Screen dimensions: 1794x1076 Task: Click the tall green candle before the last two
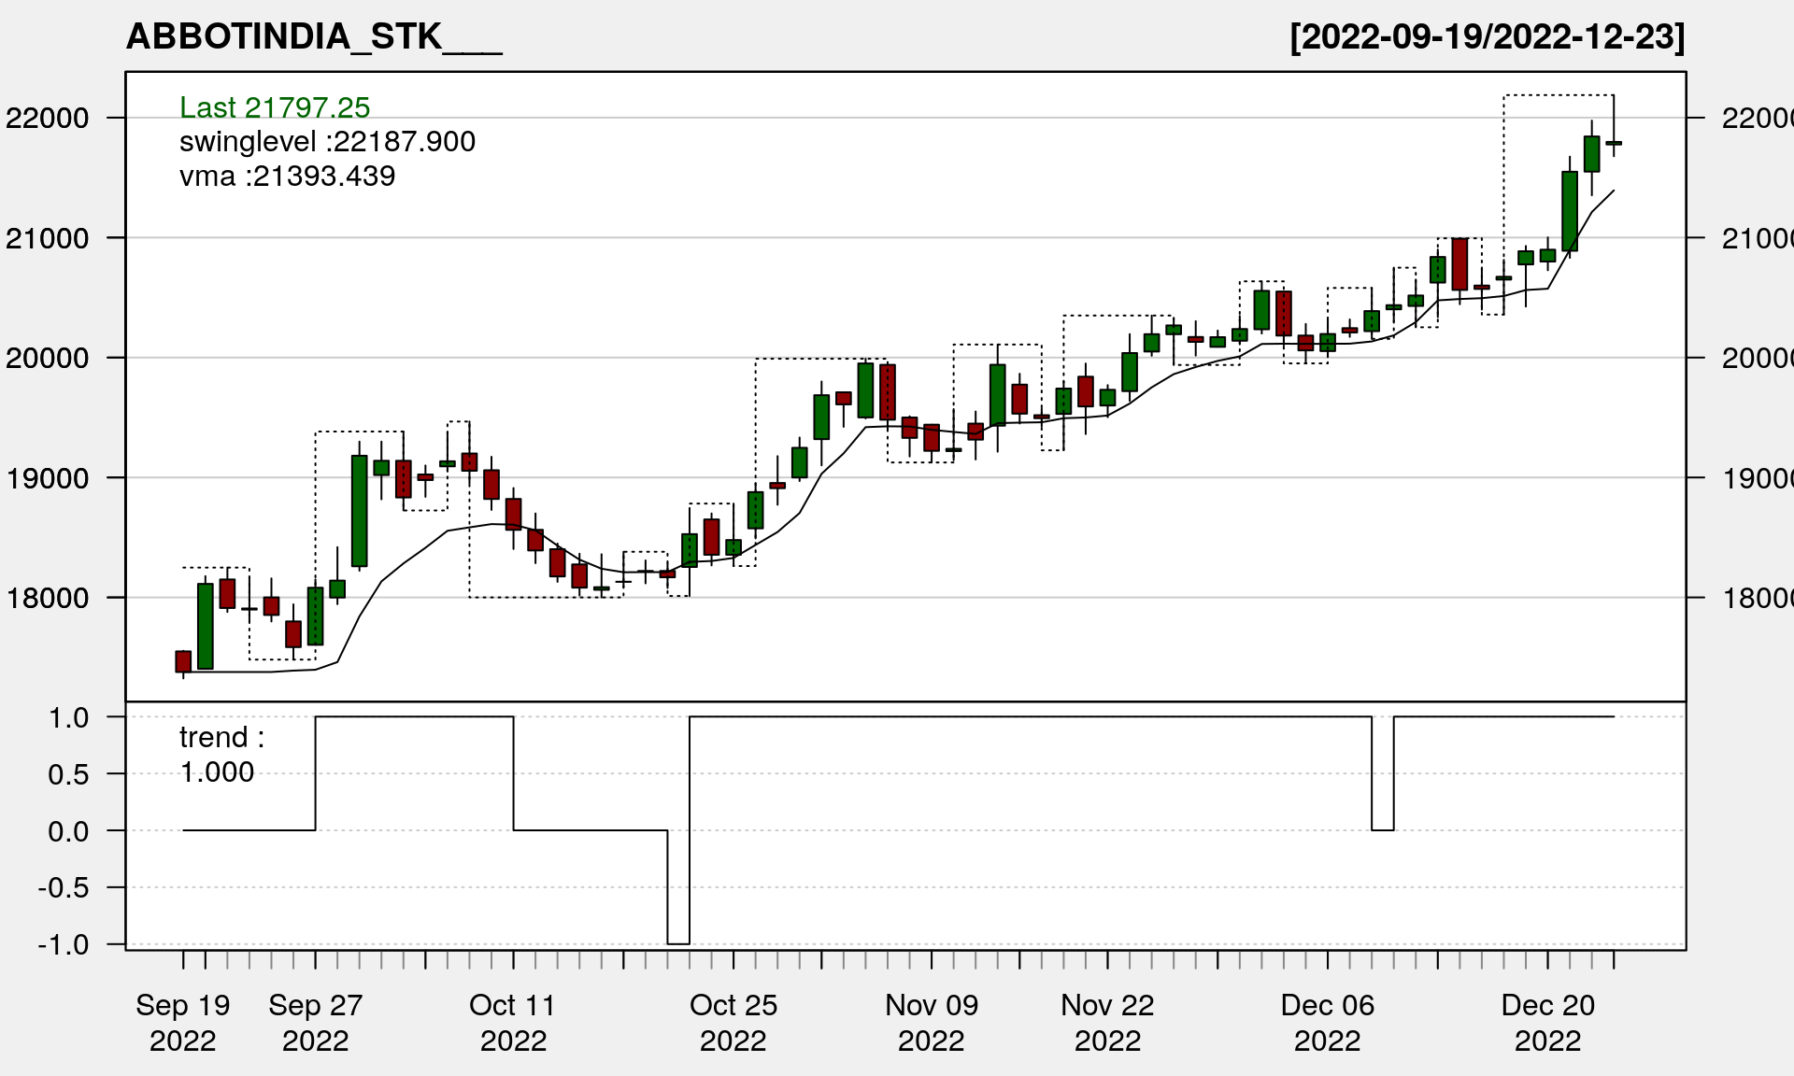[x=1570, y=211]
